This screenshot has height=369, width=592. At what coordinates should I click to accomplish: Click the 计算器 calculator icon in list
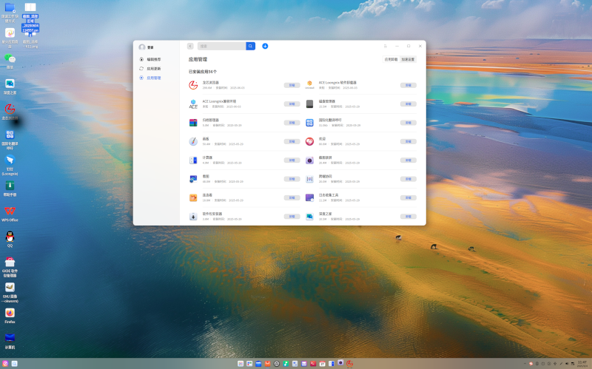click(x=193, y=160)
